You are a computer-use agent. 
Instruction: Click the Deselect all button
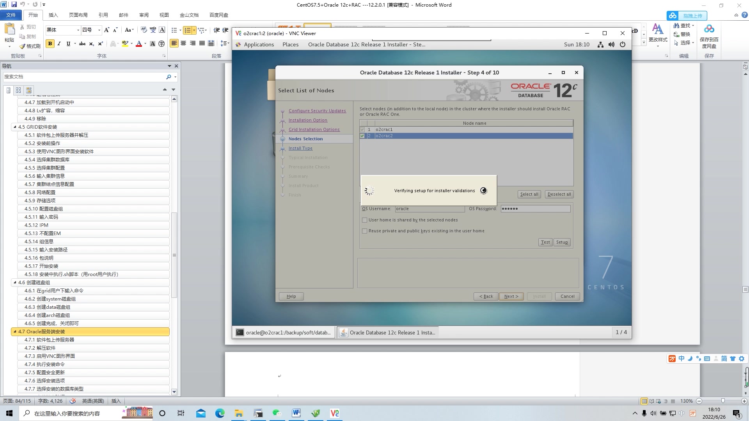pos(559,195)
